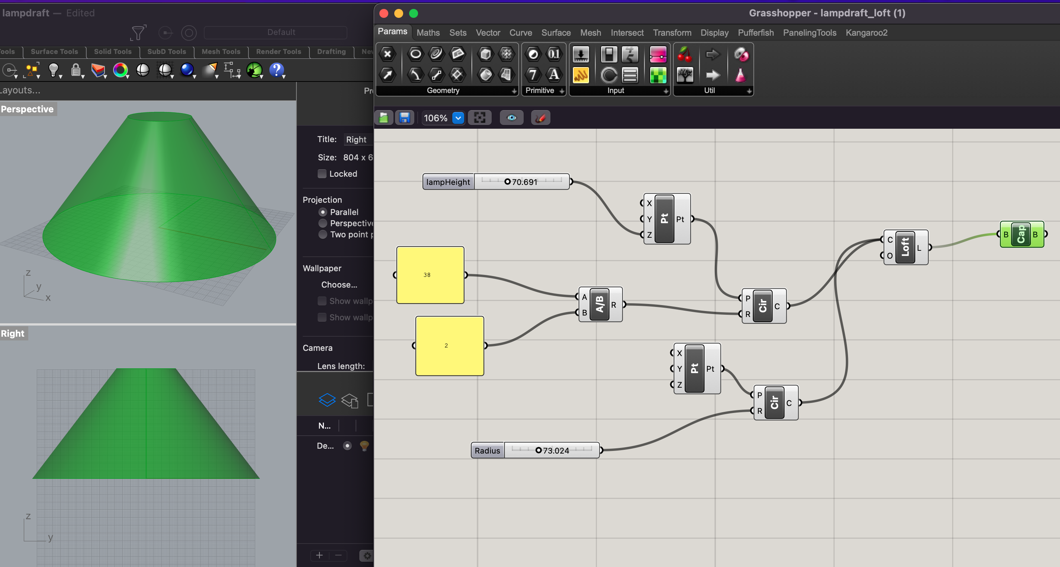Select the Circle geometry parameter icon
The image size is (1060, 567).
click(x=415, y=54)
